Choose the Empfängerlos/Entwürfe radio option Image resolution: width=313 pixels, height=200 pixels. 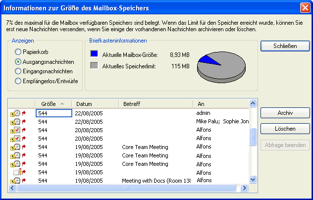tap(18, 81)
